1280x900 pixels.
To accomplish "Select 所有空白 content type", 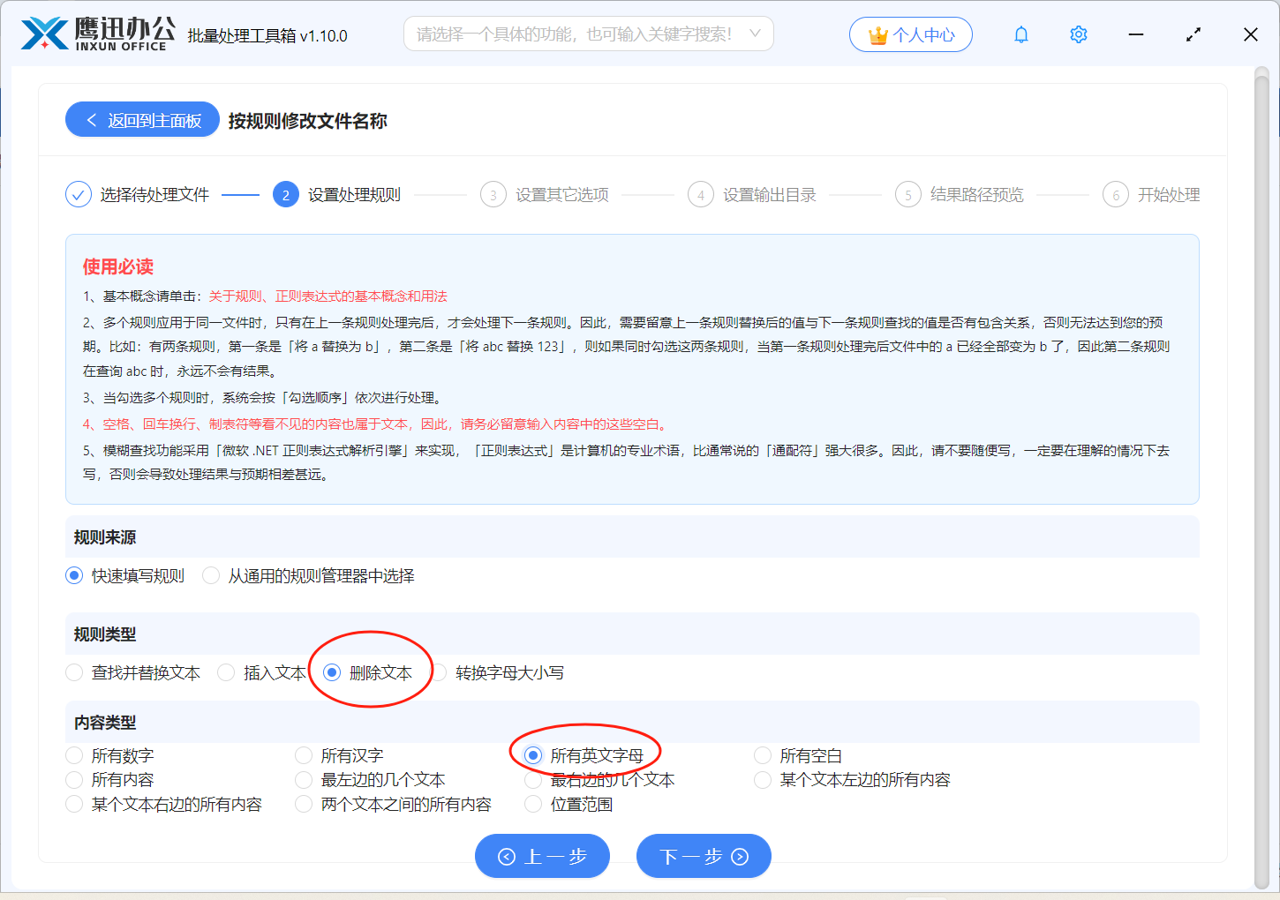I will 799,755.
